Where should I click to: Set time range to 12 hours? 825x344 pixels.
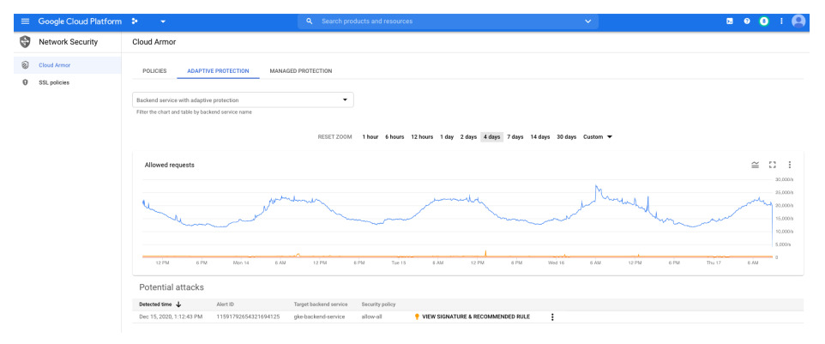pyautogui.click(x=422, y=136)
